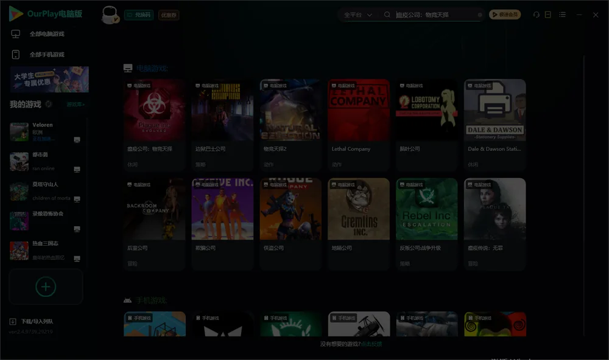The image size is (609, 360).
Task: Open the mobile game card with airplane art
Action: tap(359, 324)
